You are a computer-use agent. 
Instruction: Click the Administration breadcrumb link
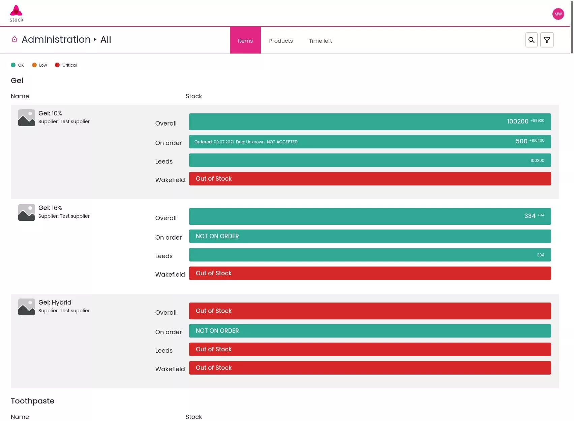(x=56, y=39)
